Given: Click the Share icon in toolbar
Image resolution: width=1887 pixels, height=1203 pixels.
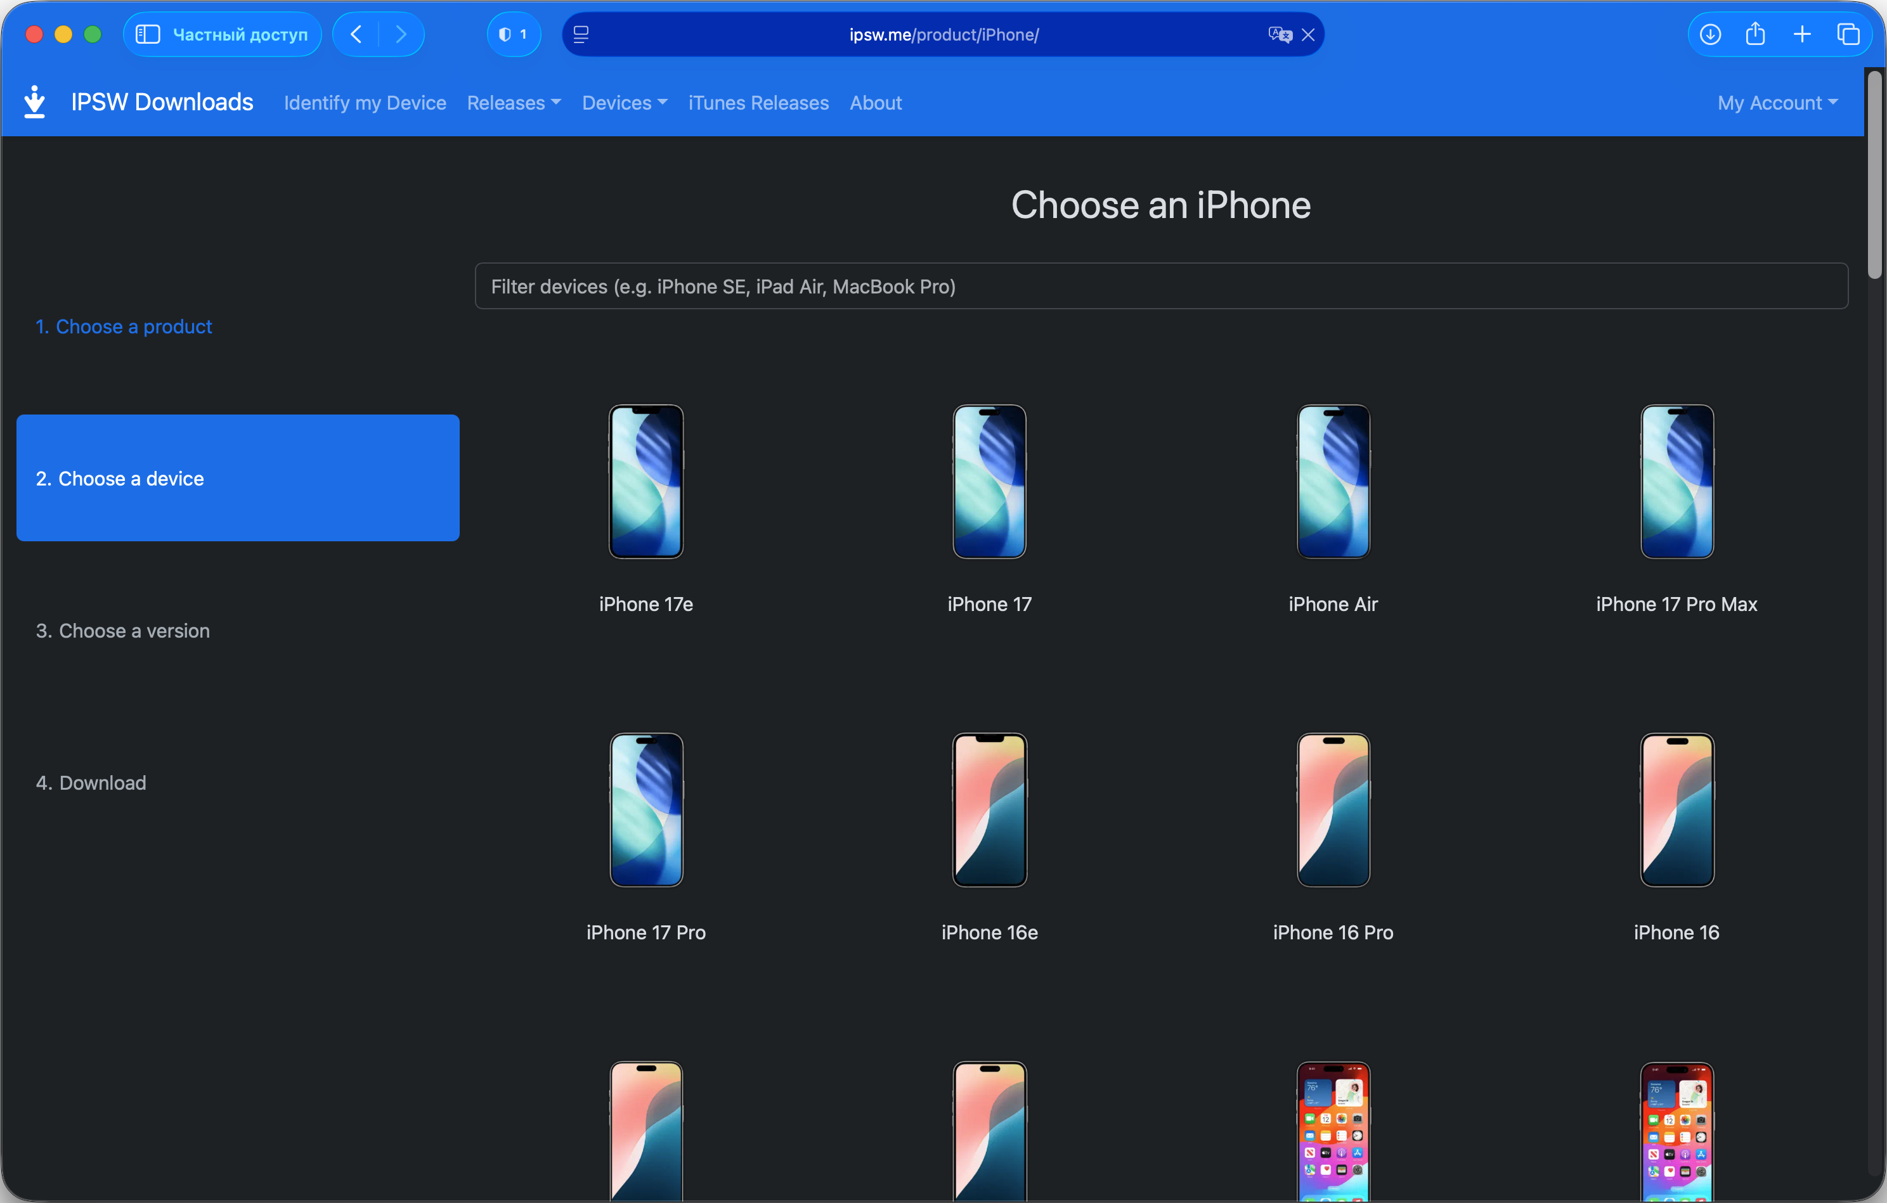Looking at the screenshot, I should [1755, 34].
